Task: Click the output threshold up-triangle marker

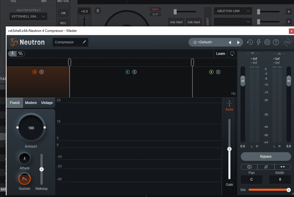Action: coord(279,53)
